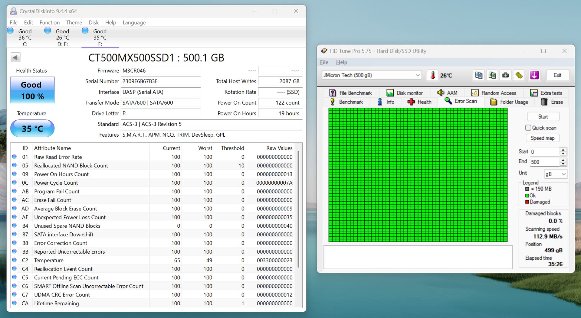Screen dimensions: 581x318
Task: Open the Random Access tab
Action: pyautogui.click(x=494, y=93)
